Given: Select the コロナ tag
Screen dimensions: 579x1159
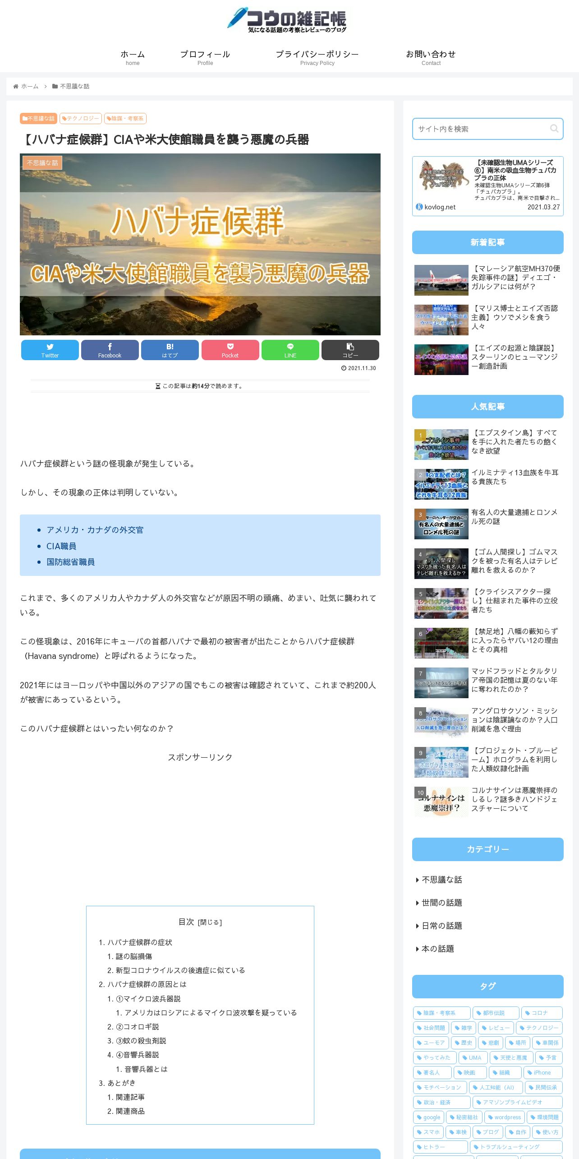Looking at the screenshot, I should pyautogui.click(x=542, y=1013).
